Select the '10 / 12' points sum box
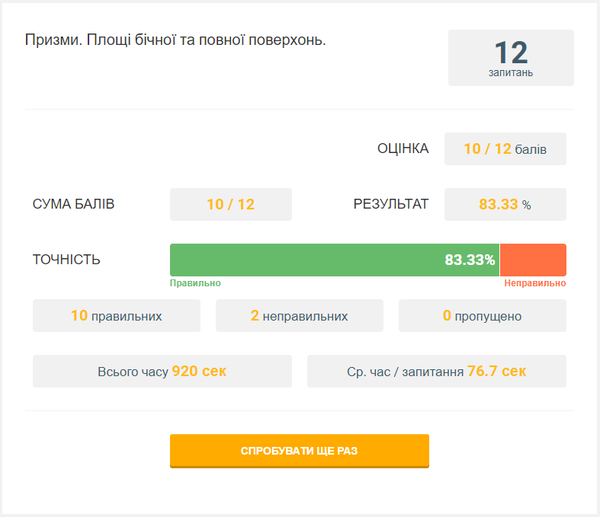Screen dimensions: 600x517 pyautogui.click(x=230, y=204)
